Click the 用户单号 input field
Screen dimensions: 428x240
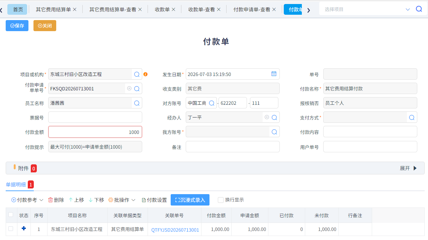370,147
